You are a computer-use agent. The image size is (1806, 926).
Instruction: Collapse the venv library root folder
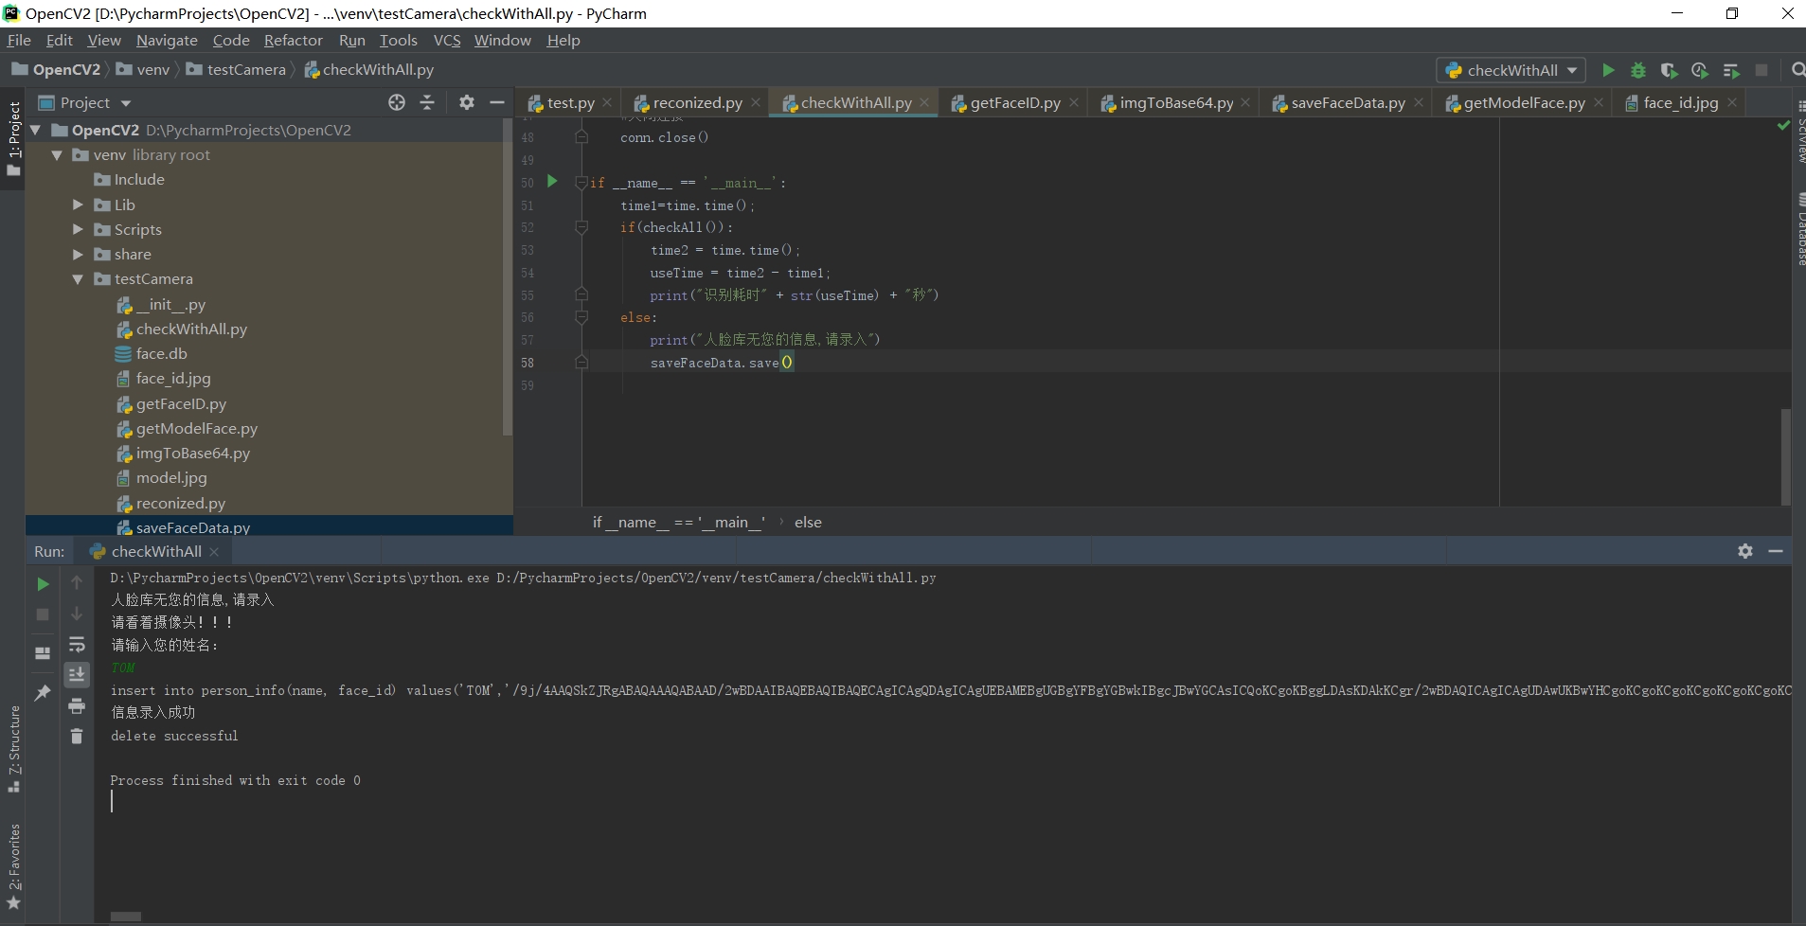pos(57,154)
